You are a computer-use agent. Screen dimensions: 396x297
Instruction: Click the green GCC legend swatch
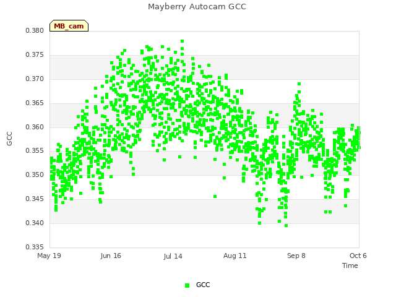(187, 285)
